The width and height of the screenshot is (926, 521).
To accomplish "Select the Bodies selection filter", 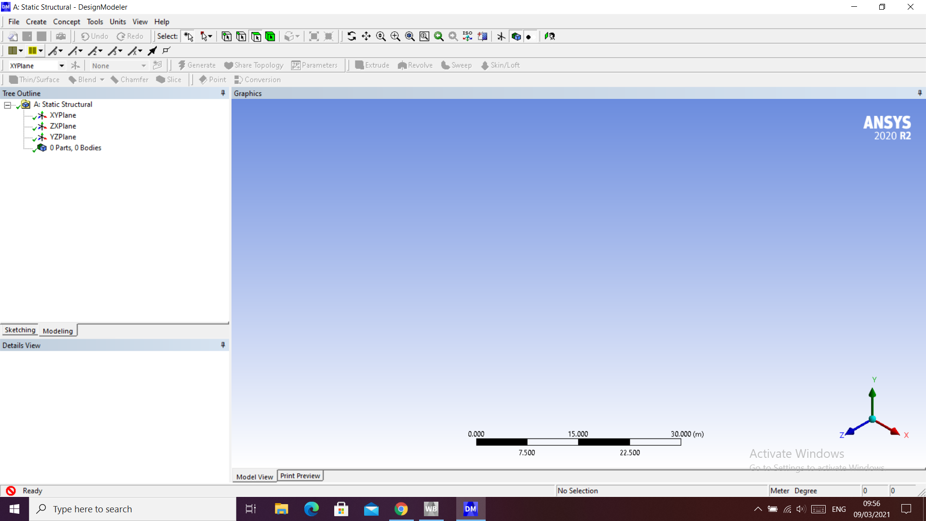I will [x=270, y=36].
